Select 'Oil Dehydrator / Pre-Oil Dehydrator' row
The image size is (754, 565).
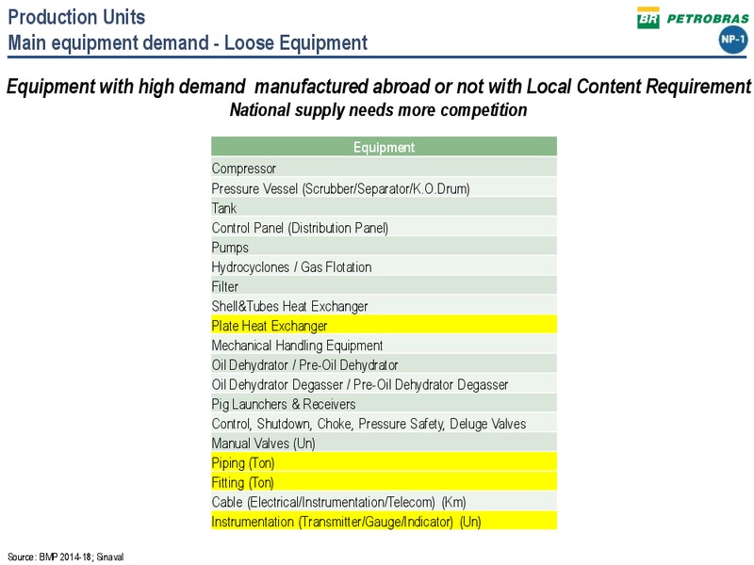click(x=384, y=364)
